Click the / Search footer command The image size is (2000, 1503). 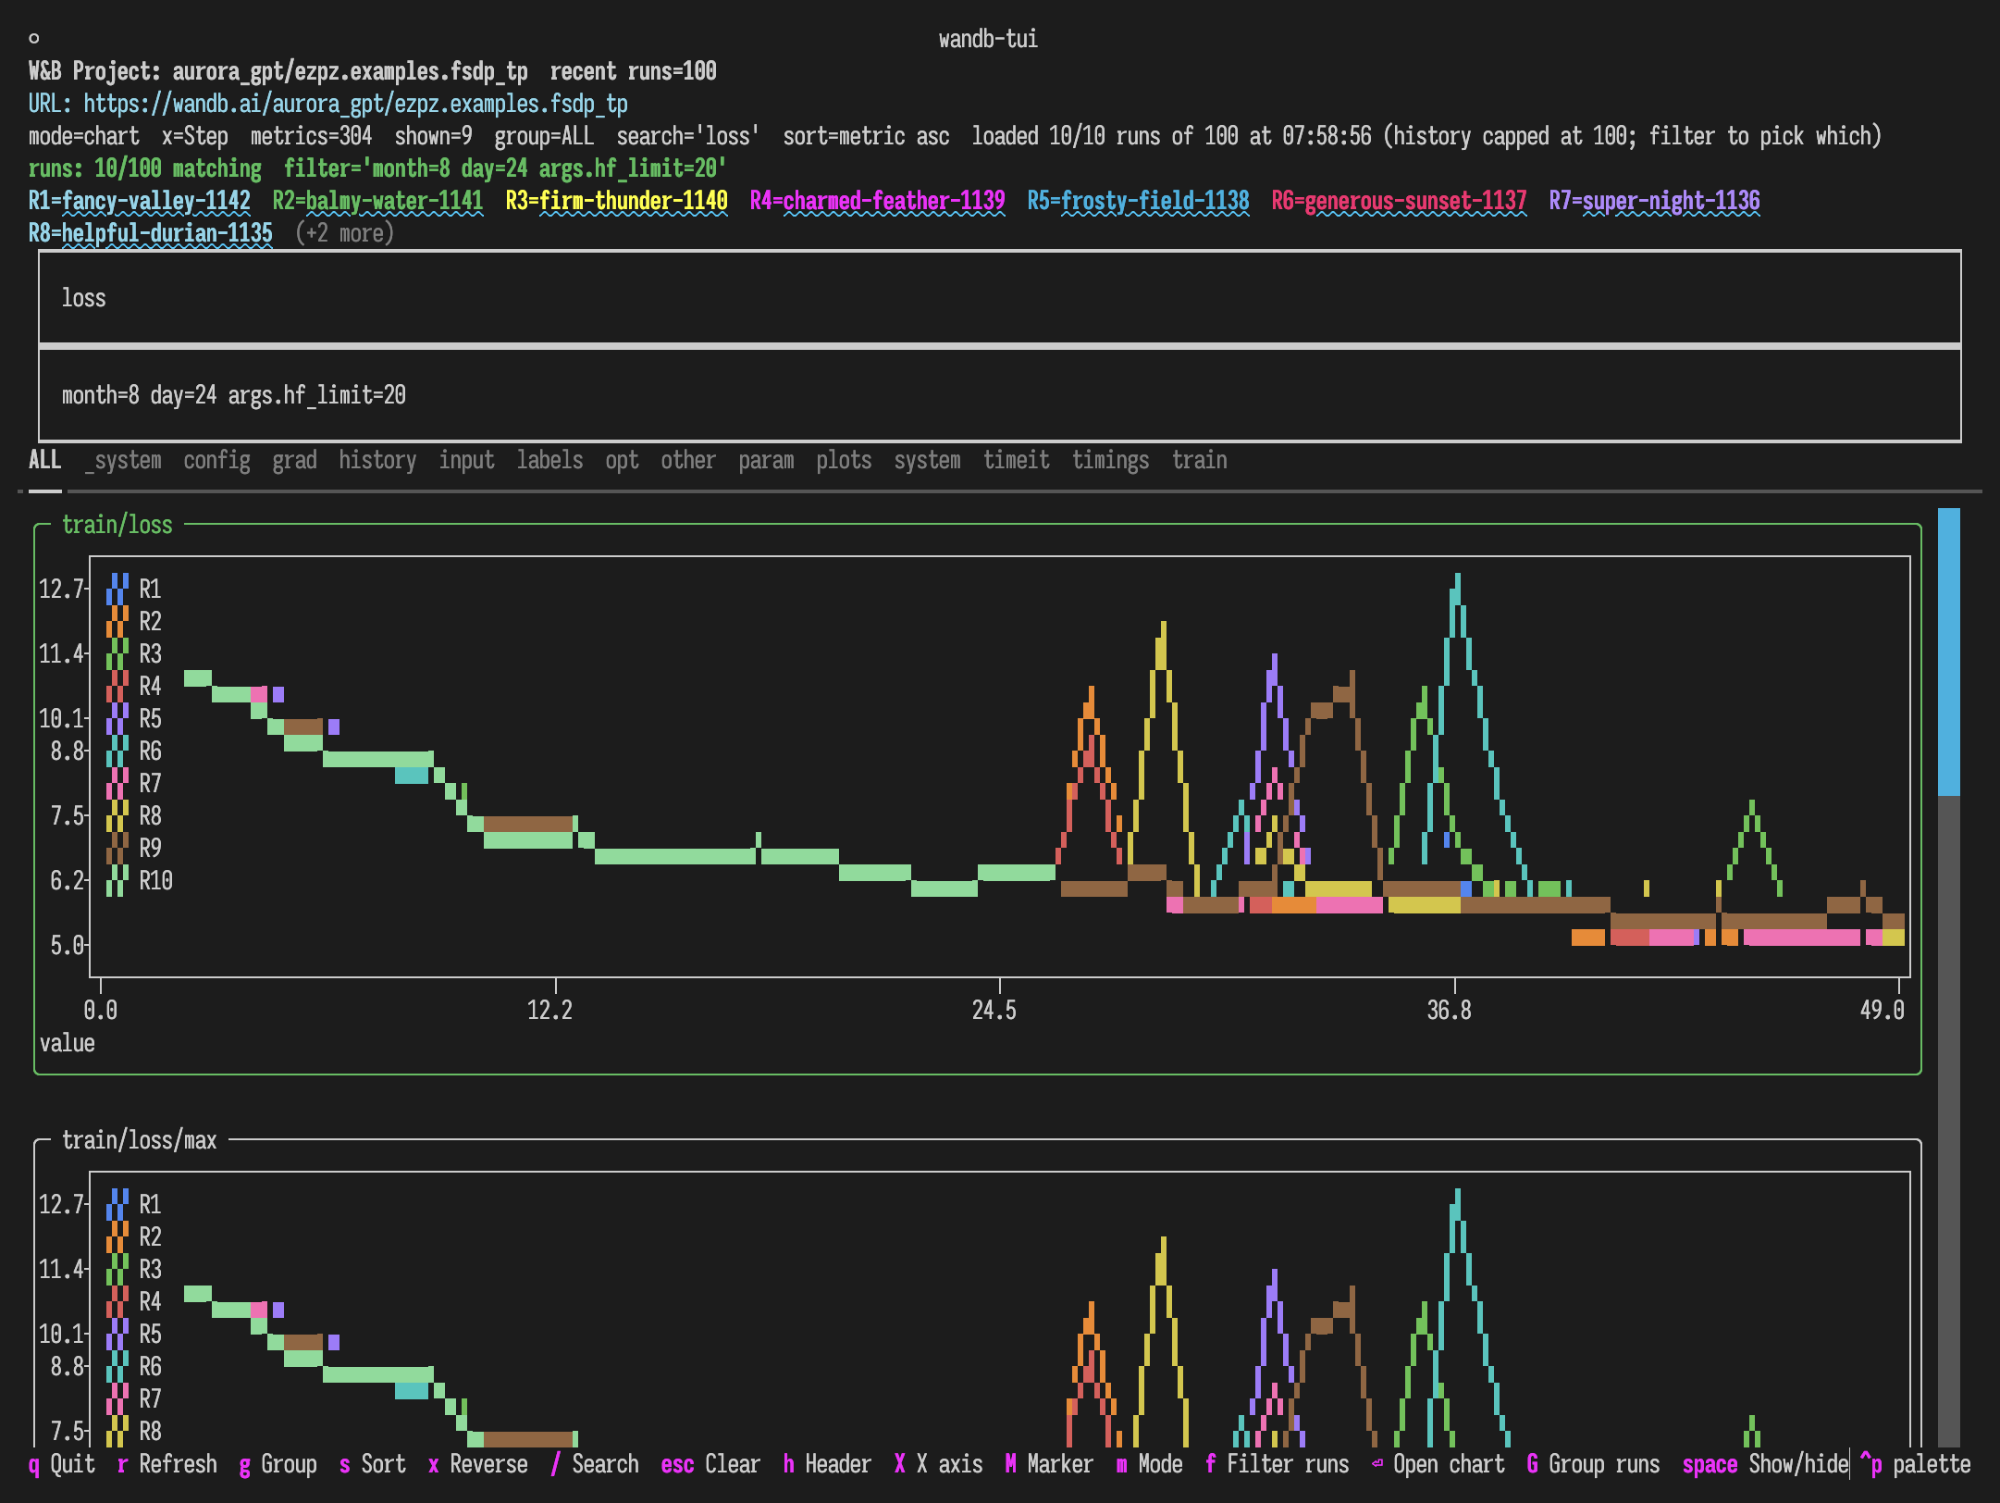coord(594,1464)
